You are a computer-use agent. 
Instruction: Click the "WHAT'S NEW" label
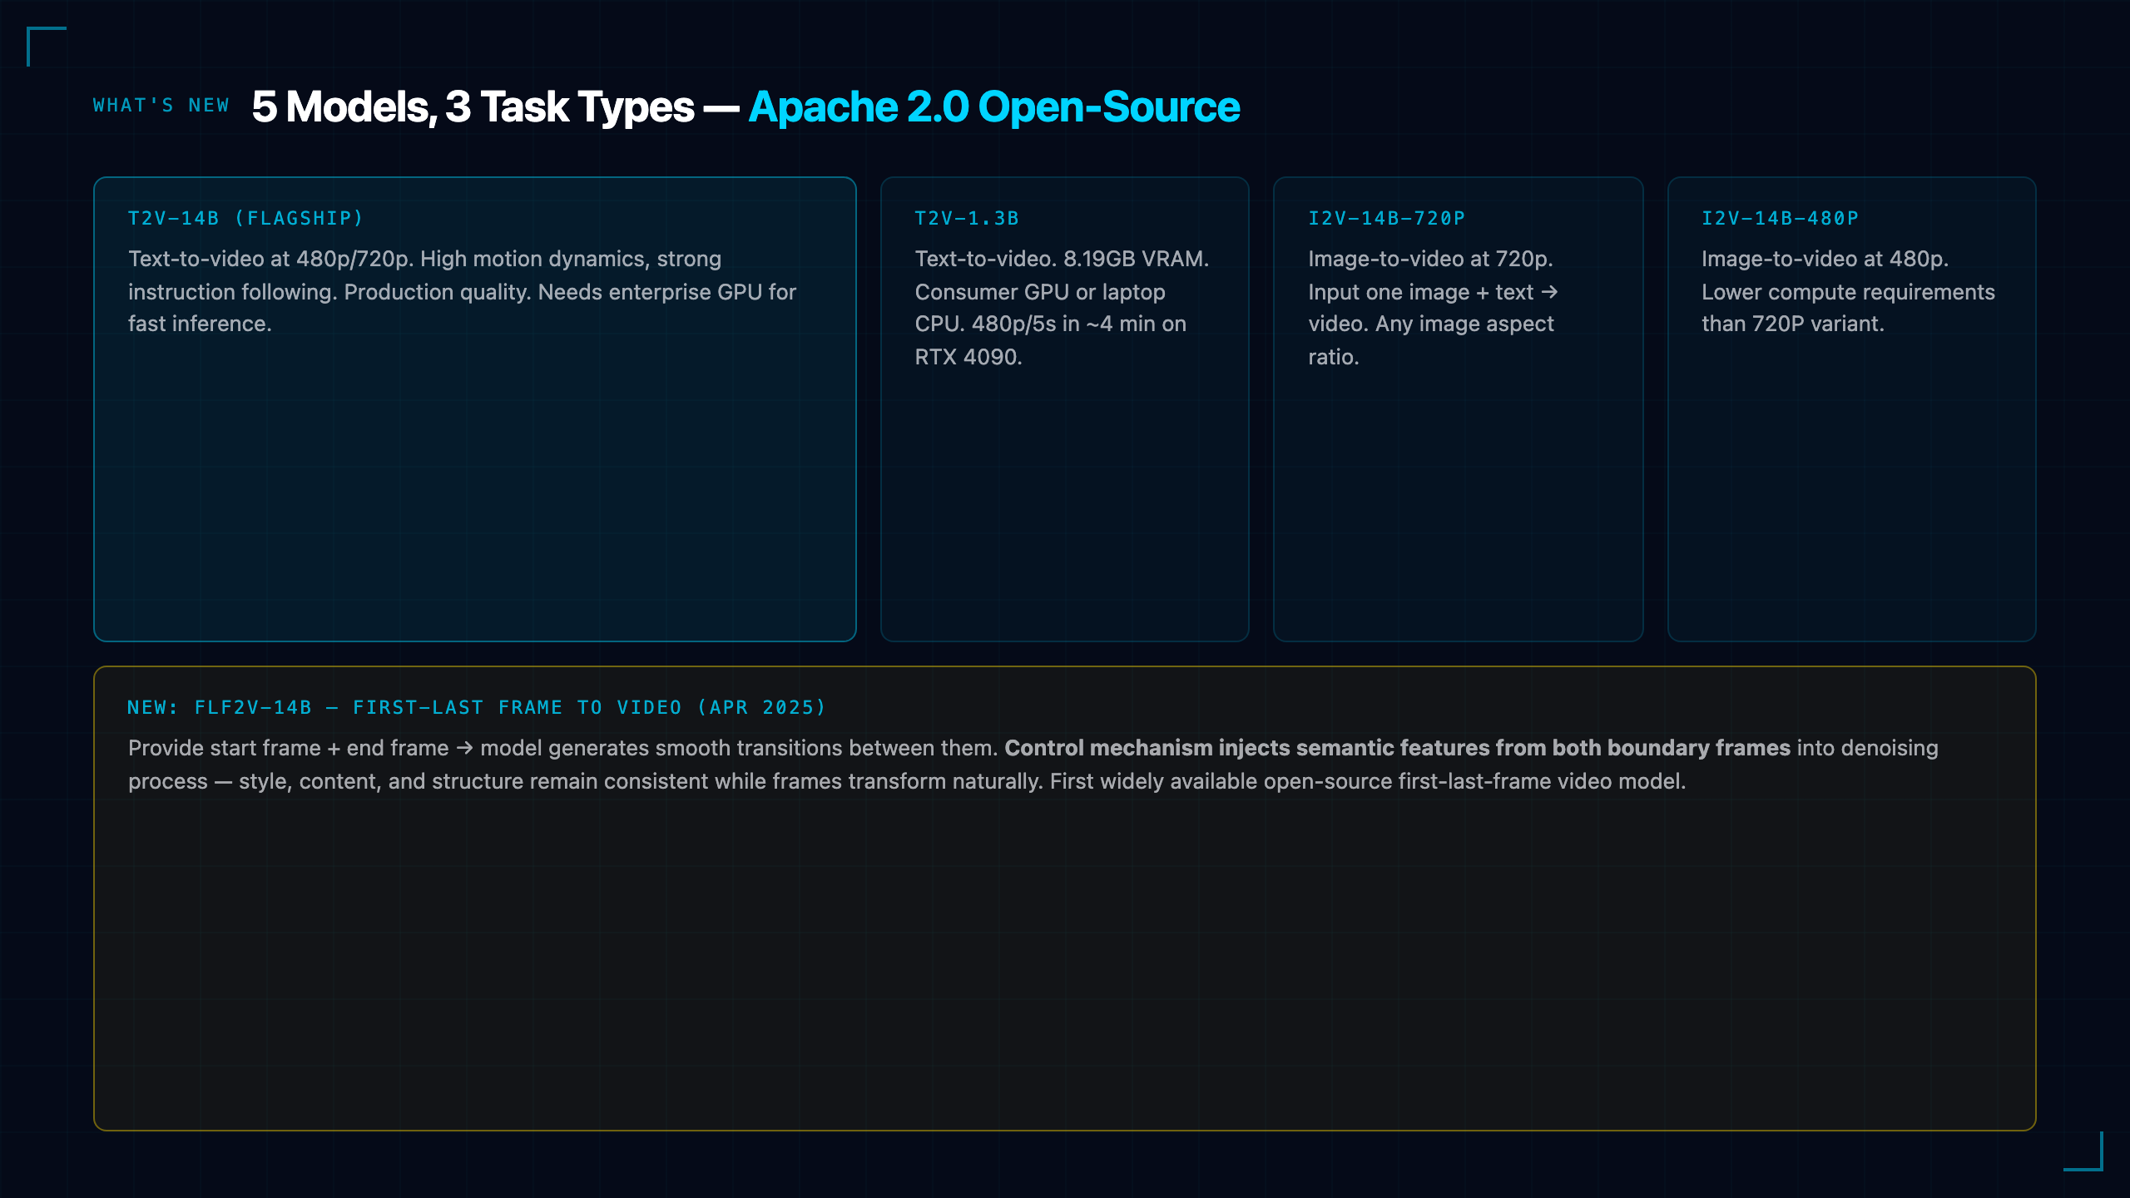coord(161,106)
